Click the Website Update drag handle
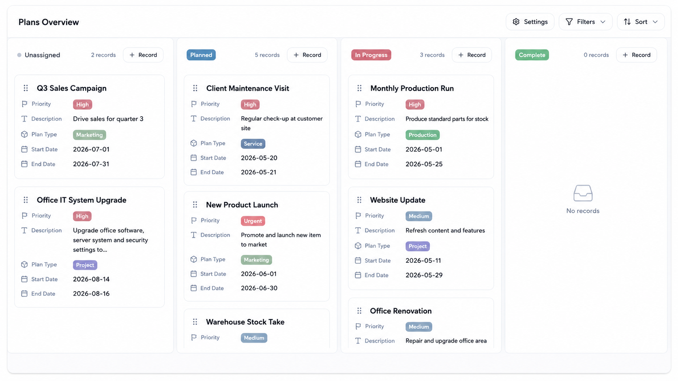 (x=359, y=200)
